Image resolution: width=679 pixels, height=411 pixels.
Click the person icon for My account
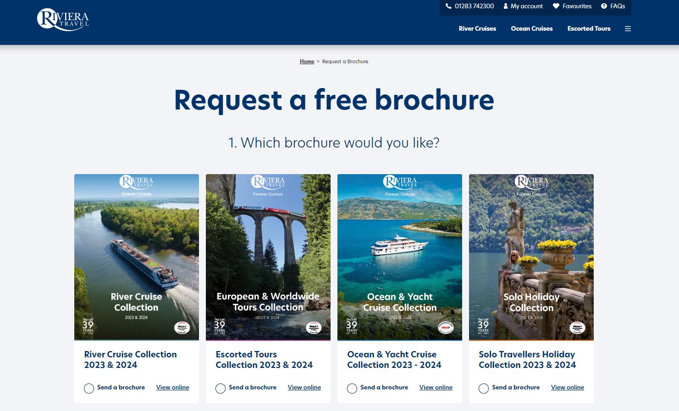click(x=505, y=6)
